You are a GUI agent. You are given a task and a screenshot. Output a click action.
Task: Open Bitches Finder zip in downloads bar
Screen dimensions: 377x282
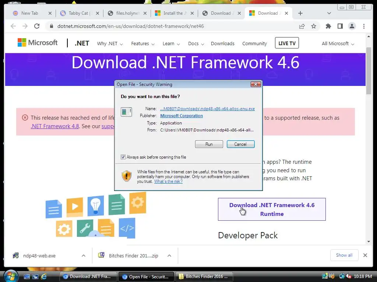(133, 256)
